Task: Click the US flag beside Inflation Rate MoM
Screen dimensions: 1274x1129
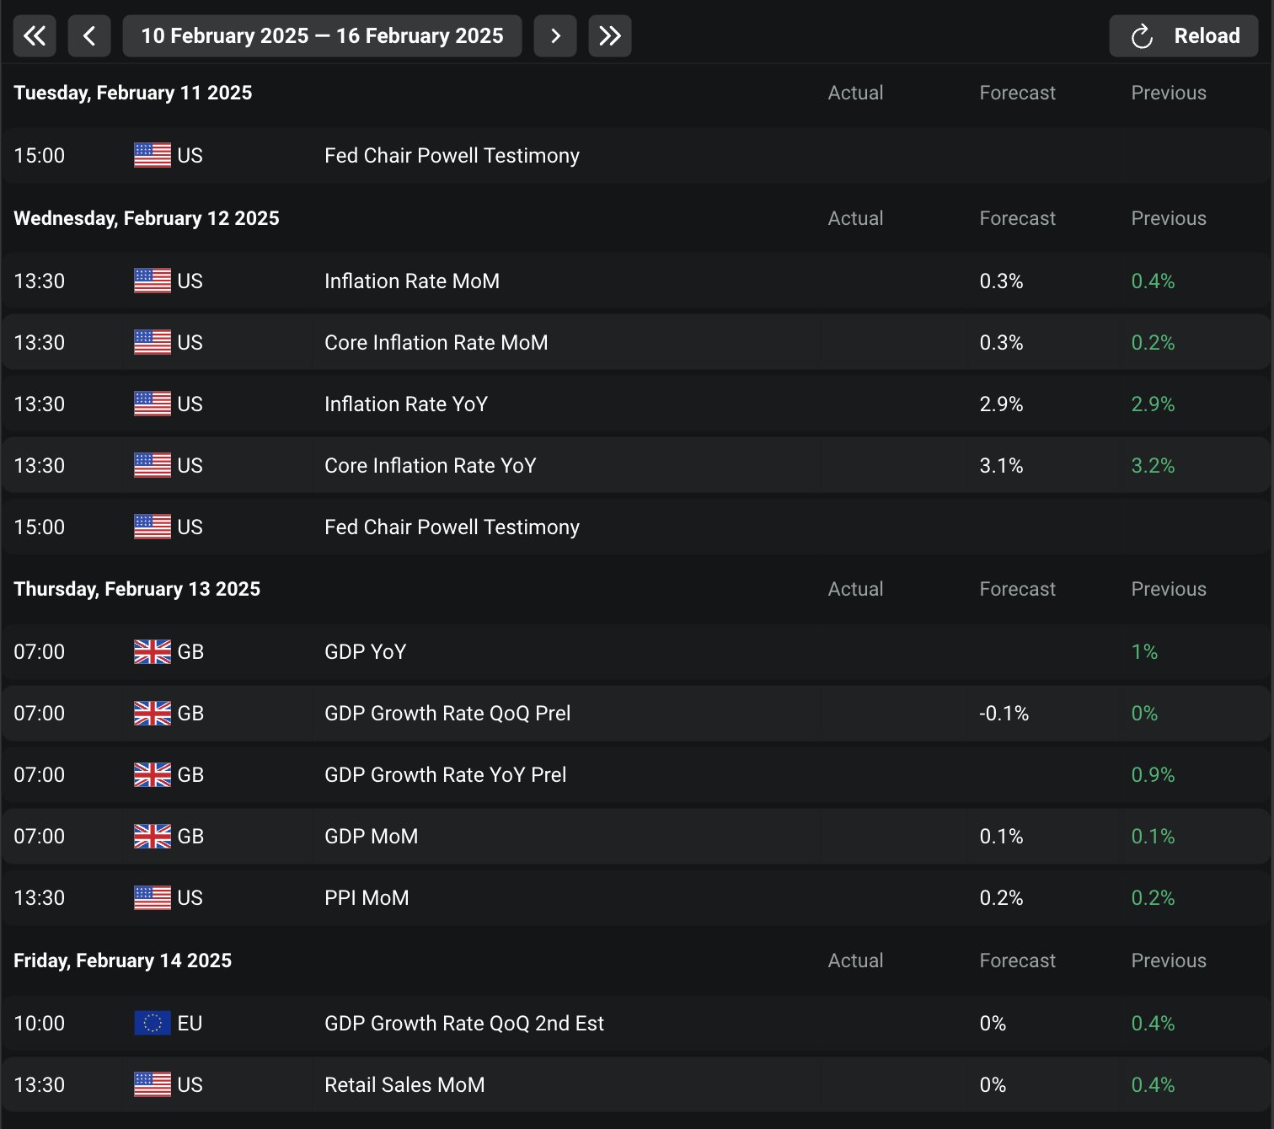Action: 153,281
